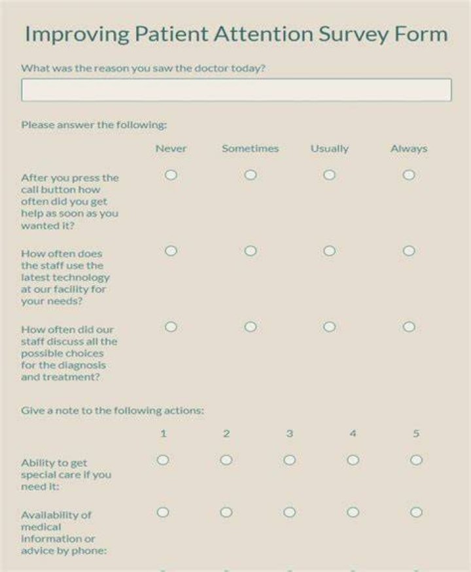Mark Usually for discussing diagnosis choices
471x572 pixels.
(329, 326)
